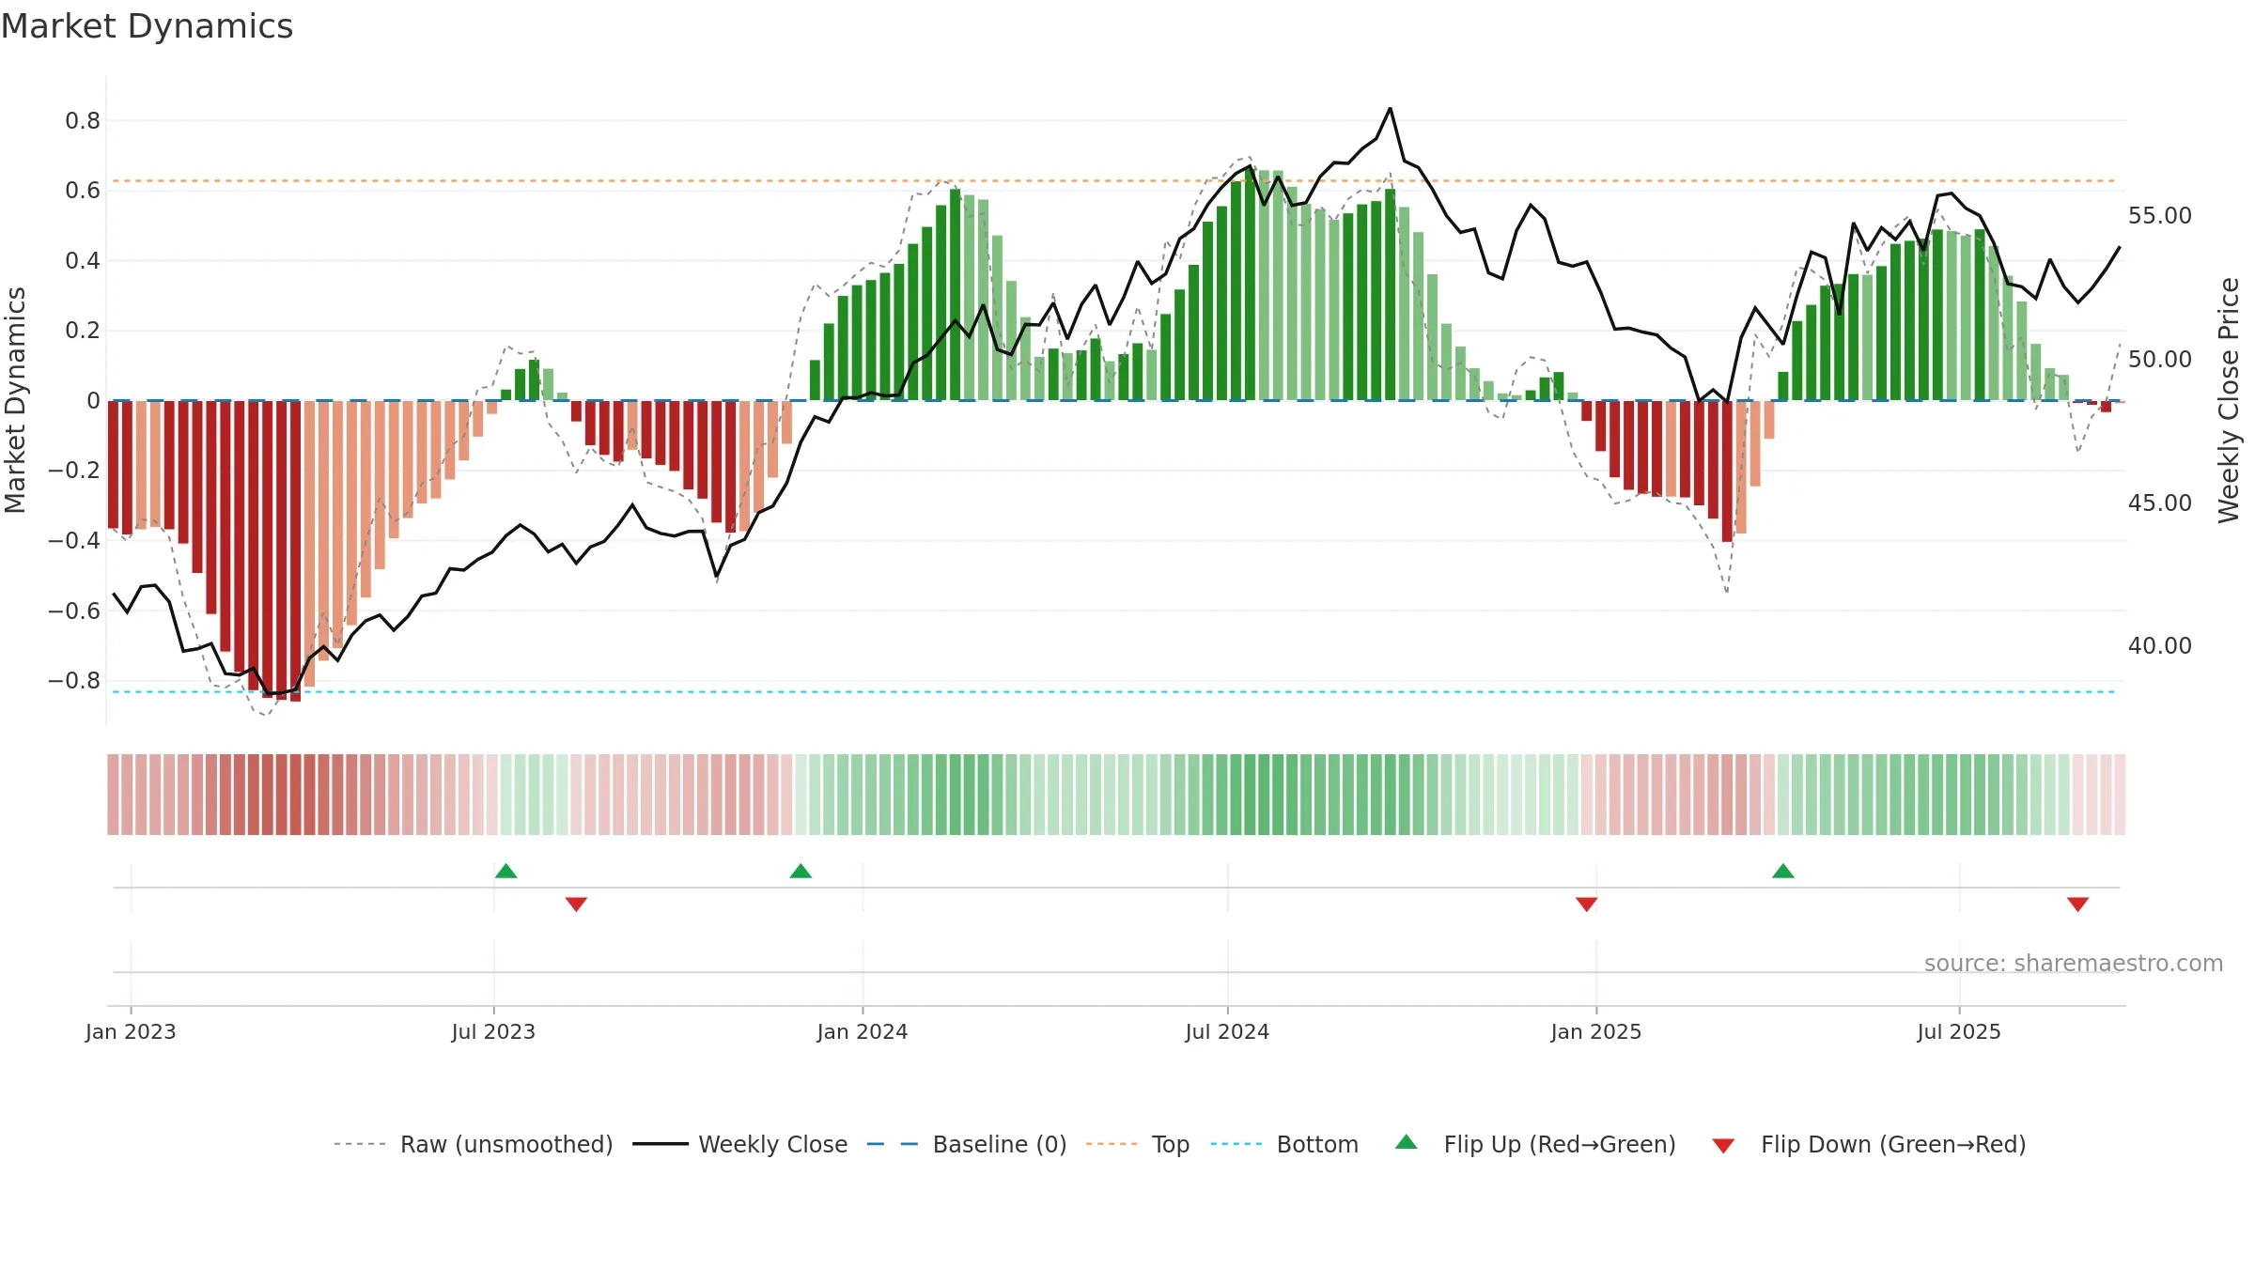
Task: Click the 40.00 price tick on the right axis
Action: click(x=2160, y=646)
